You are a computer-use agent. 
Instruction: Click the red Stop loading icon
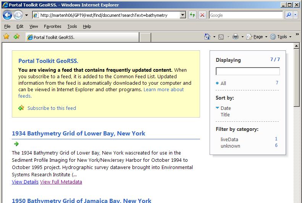pyautogui.click(x=202, y=15)
